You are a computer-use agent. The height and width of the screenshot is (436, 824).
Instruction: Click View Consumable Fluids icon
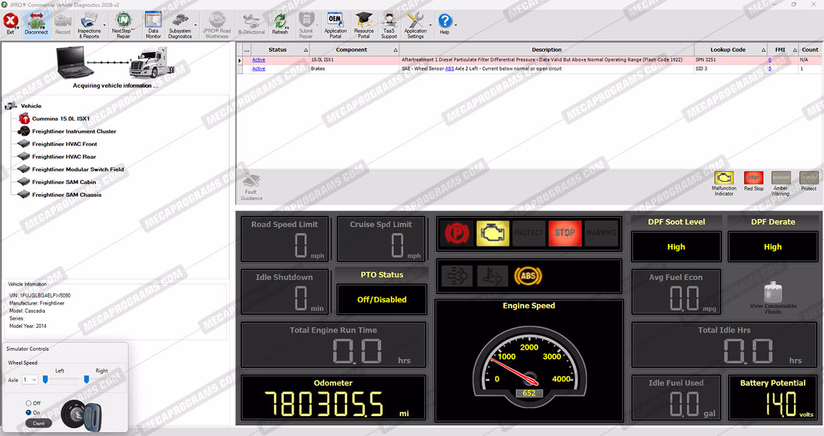[x=773, y=297]
